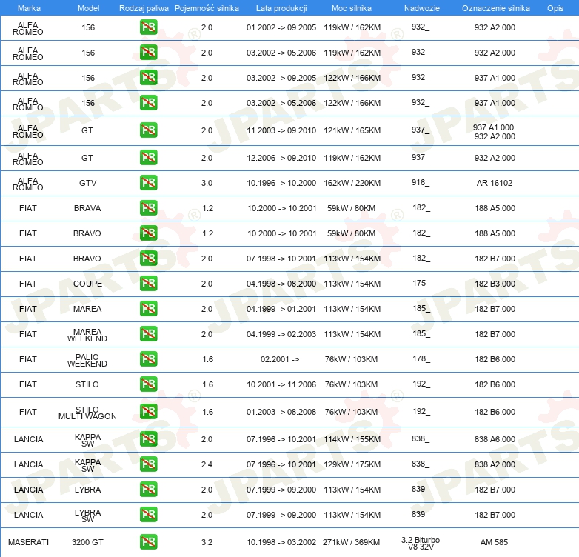The width and height of the screenshot is (579, 557).
Task: Click the LYBRA SW model cell
Action: (87, 516)
